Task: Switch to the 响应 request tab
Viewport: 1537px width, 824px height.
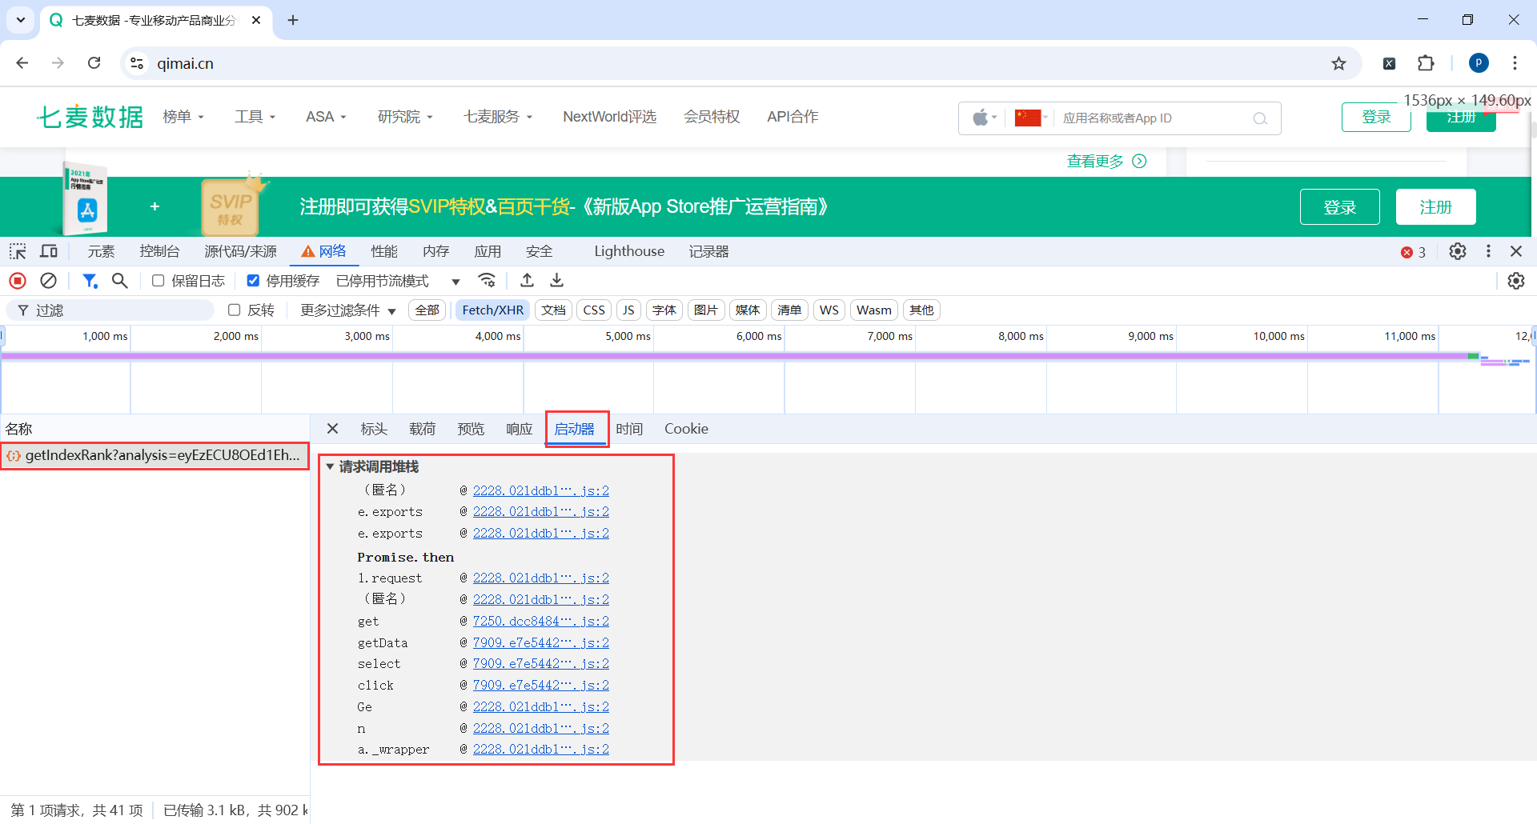Action: [520, 429]
